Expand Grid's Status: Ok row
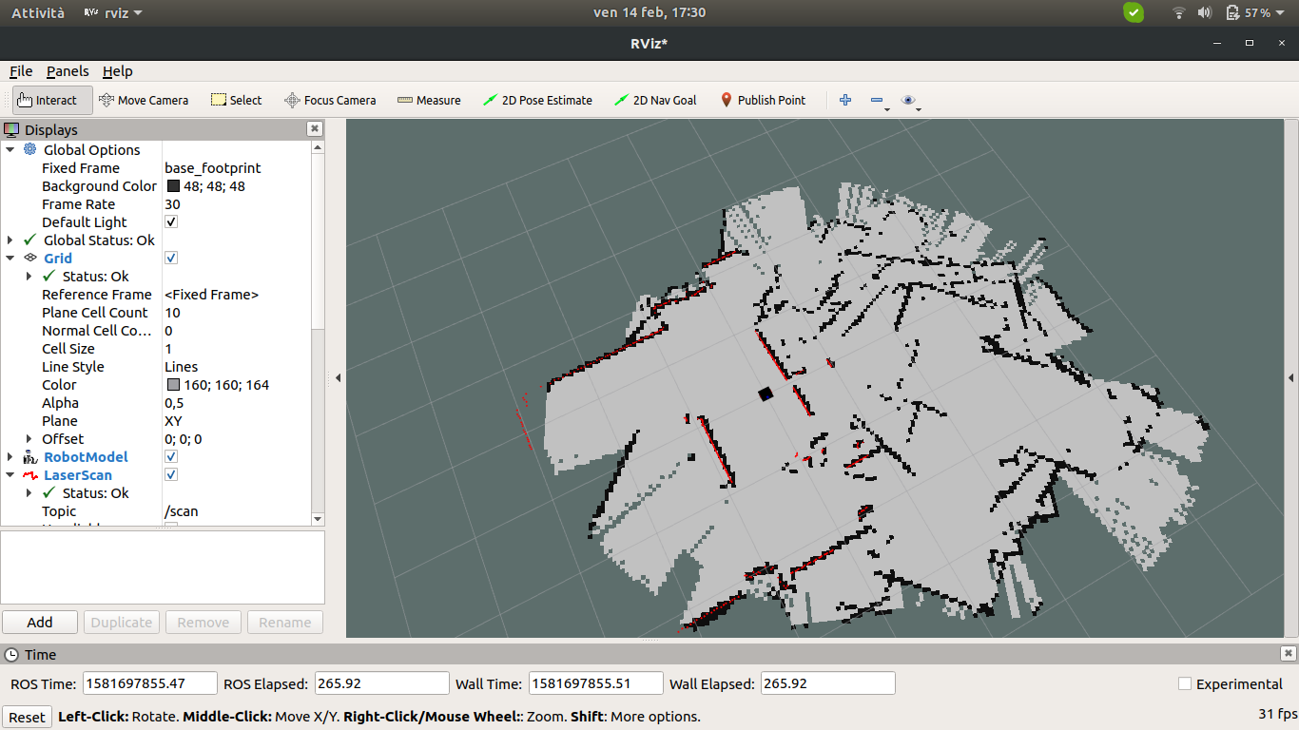This screenshot has width=1299, height=730. (29, 276)
